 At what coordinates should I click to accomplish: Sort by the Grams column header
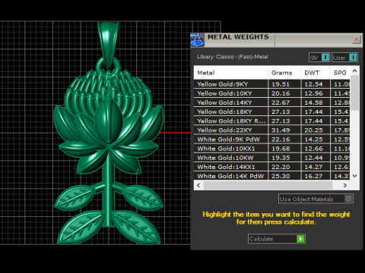tap(284, 73)
